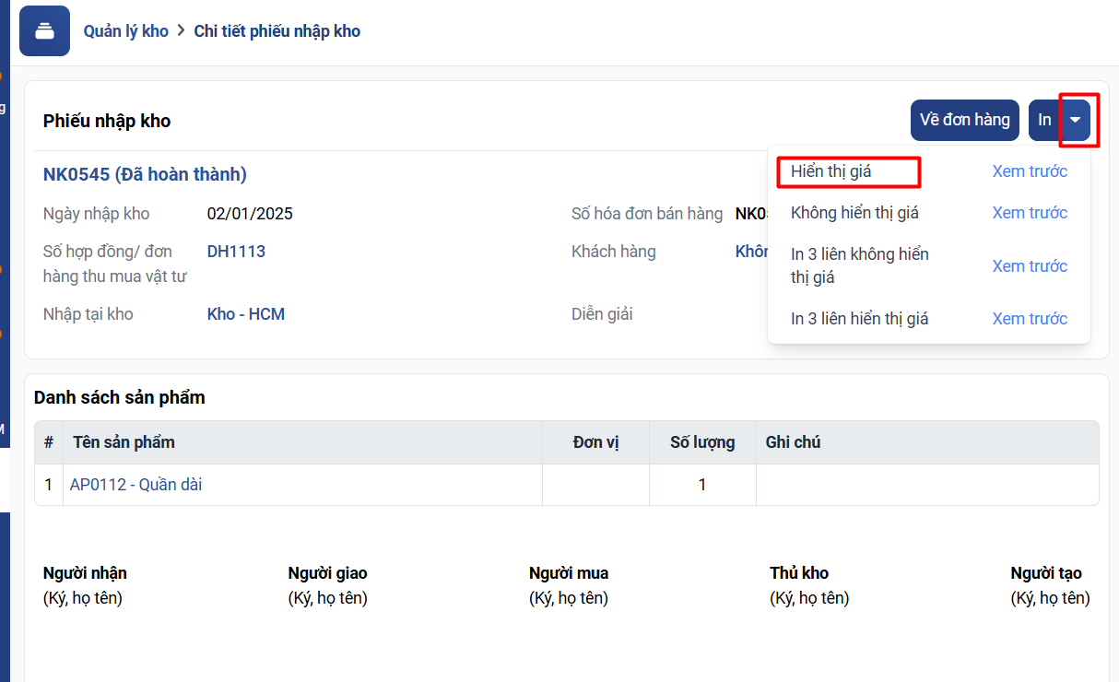This screenshot has width=1119, height=682.
Task: Select Hiển thị giá print option
Action: tap(830, 171)
